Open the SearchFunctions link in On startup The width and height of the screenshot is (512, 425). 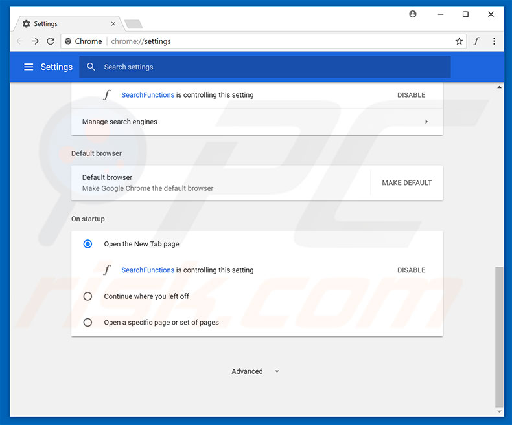(x=148, y=270)
